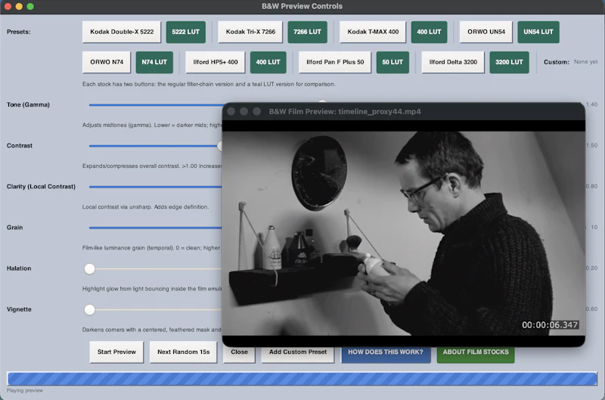Click the B&W Film Preview title bar
Image resolution: width=605 pixels, height=400 pixels.
(x=404, y=111)
